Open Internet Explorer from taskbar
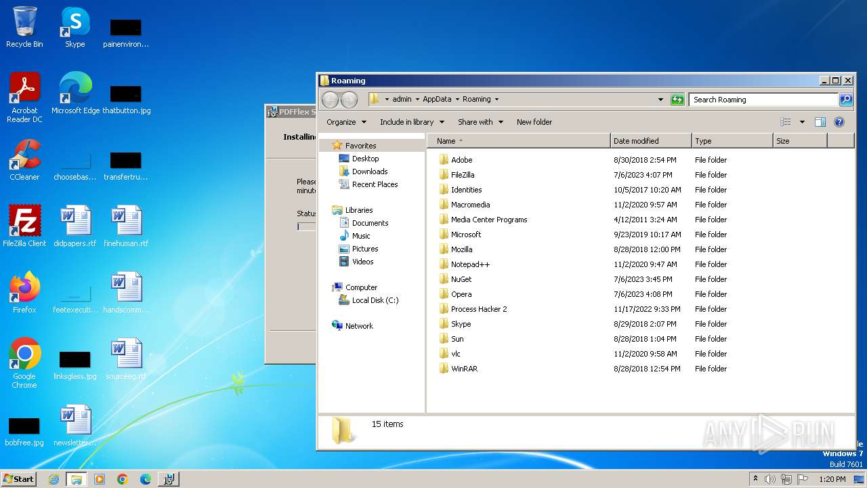Viewport: 867px width, 488px height. click(x=54, y=479)
